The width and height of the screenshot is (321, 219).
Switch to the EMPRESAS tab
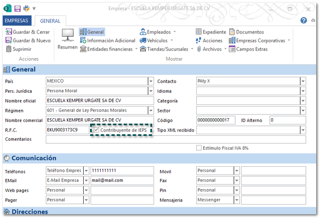click(x=17, y=20)
